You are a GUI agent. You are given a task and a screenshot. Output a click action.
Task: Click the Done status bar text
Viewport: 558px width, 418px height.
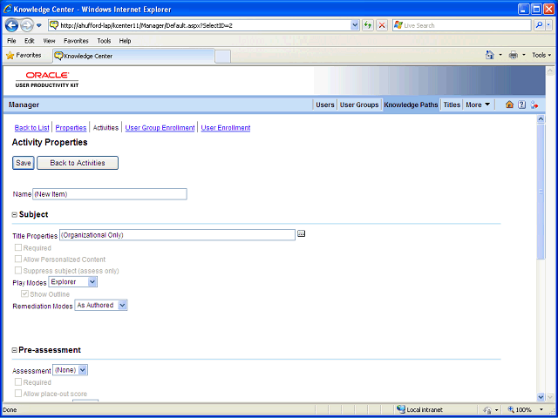pos(10,410)
